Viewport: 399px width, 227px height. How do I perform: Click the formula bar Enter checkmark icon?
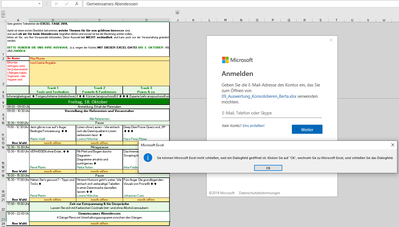[67, 4]
